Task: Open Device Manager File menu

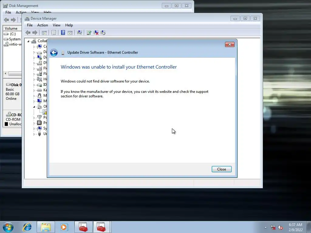Action: pos(30,25)
